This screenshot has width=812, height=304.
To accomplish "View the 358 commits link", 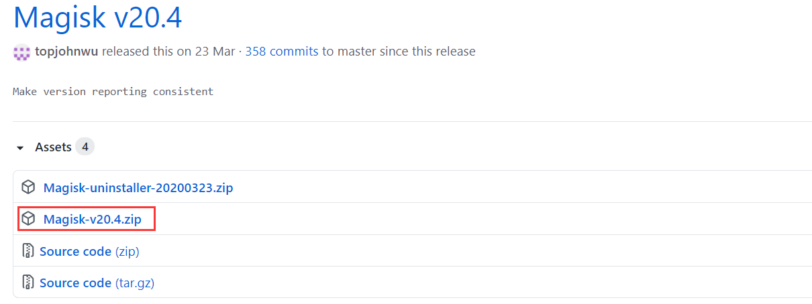I will [282, 52].
